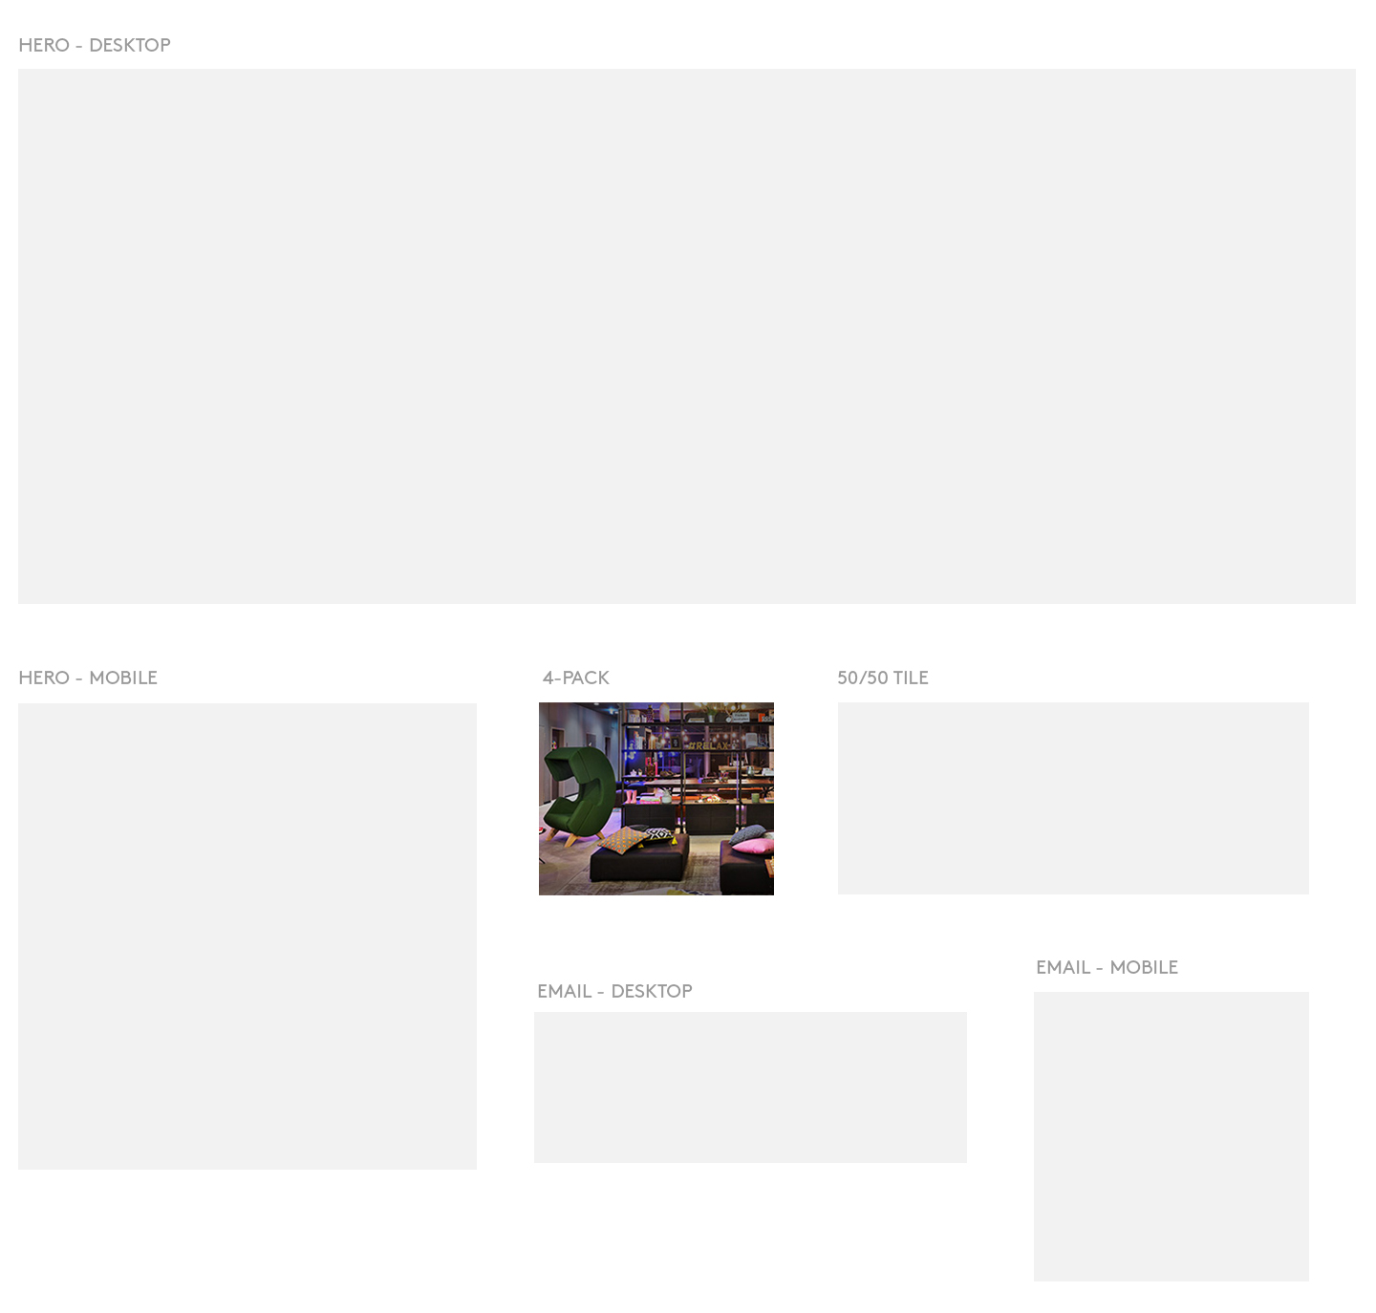1376x1313 pixels.
Task: Select the Hero - Desktop placeholder area
Action: coord(686,335)
